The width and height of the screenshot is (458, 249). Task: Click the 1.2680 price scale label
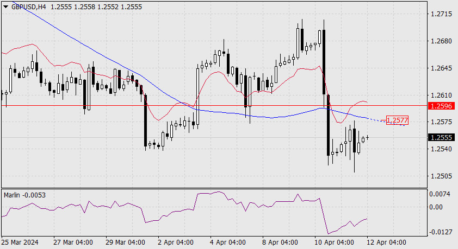441,41
